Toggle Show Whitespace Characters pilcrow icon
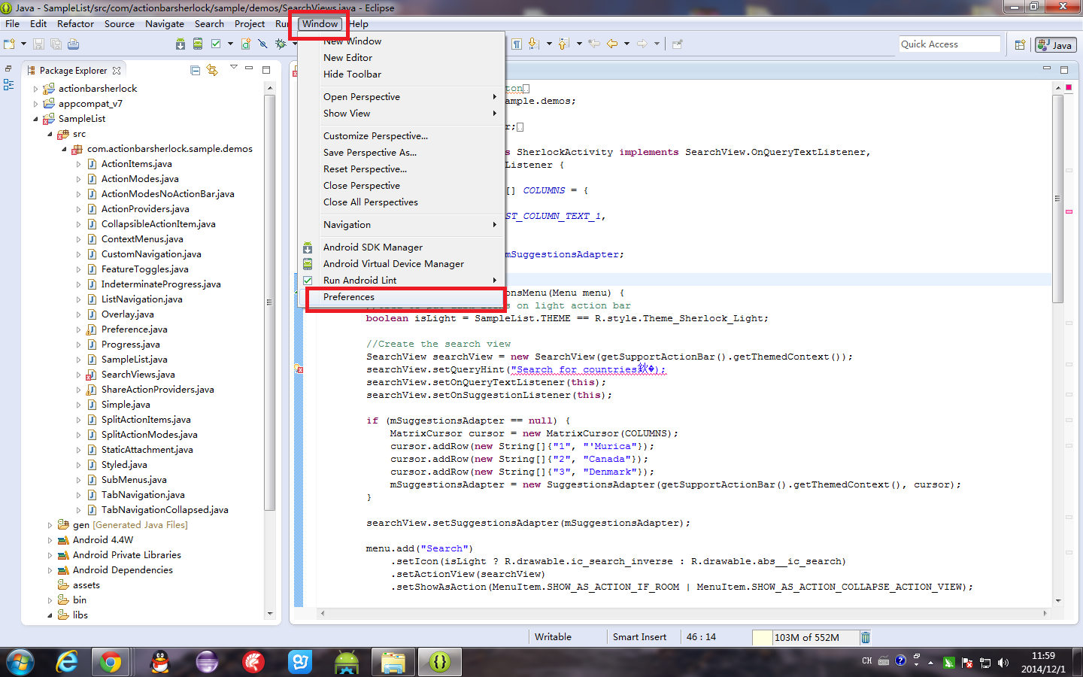The image size is (1083, 677). (x=517, y=44)
